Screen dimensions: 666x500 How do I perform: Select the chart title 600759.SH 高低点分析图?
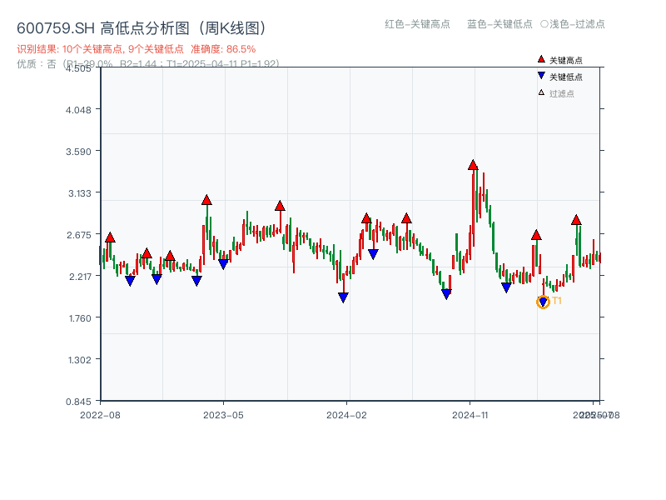coord(142,27)
